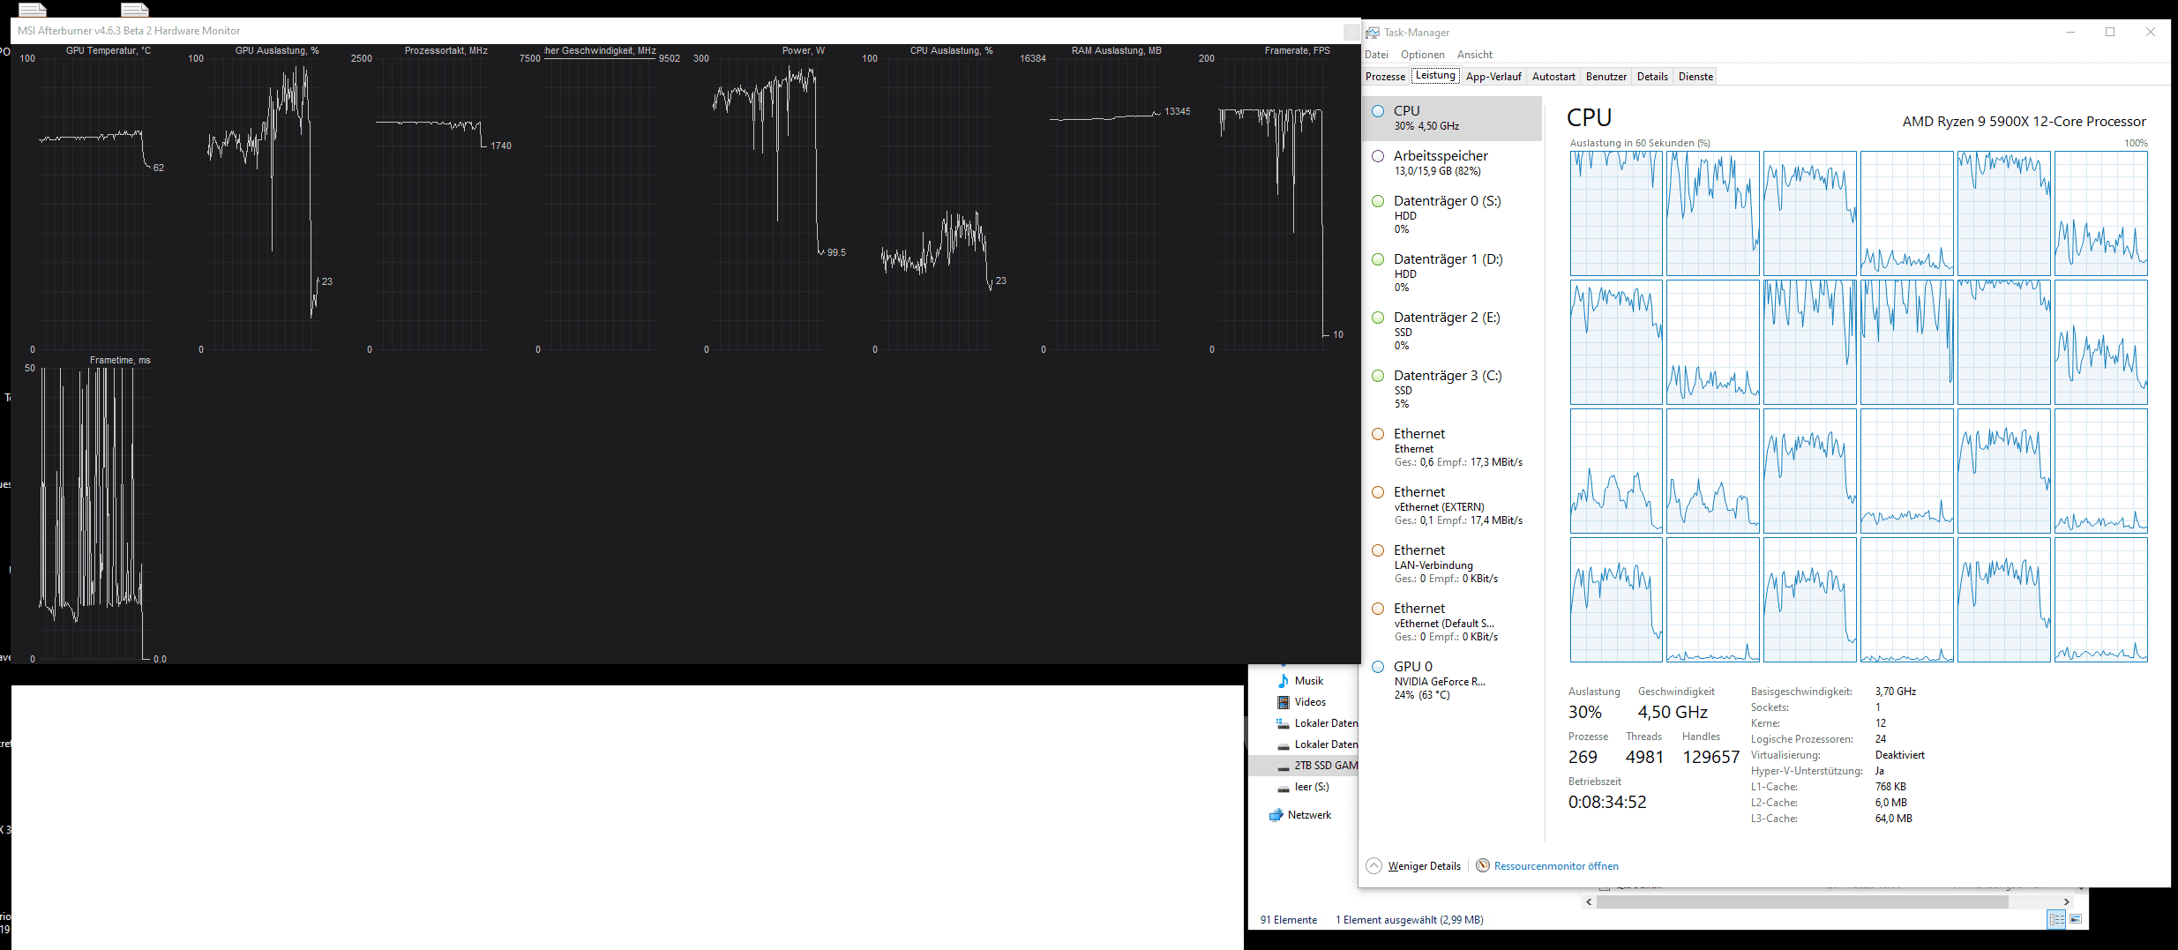Click the Auslastung in 60 Sekunden (%) label
Screen dimensions: 2178x950
click(1640, 143)
